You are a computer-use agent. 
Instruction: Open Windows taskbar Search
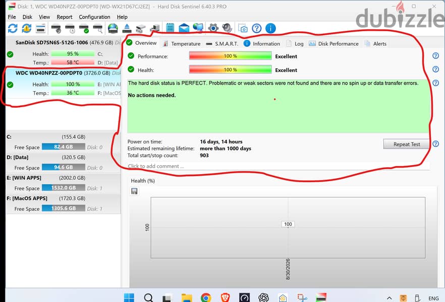[148, 298]
